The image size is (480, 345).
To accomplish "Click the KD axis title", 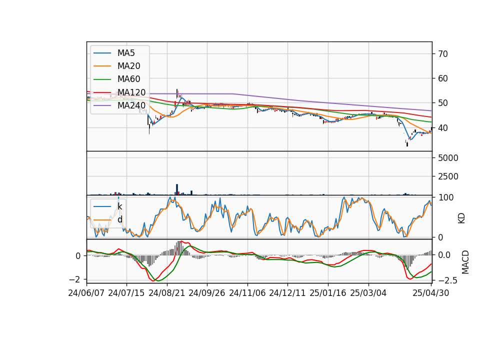I will [x=461, y=218].
